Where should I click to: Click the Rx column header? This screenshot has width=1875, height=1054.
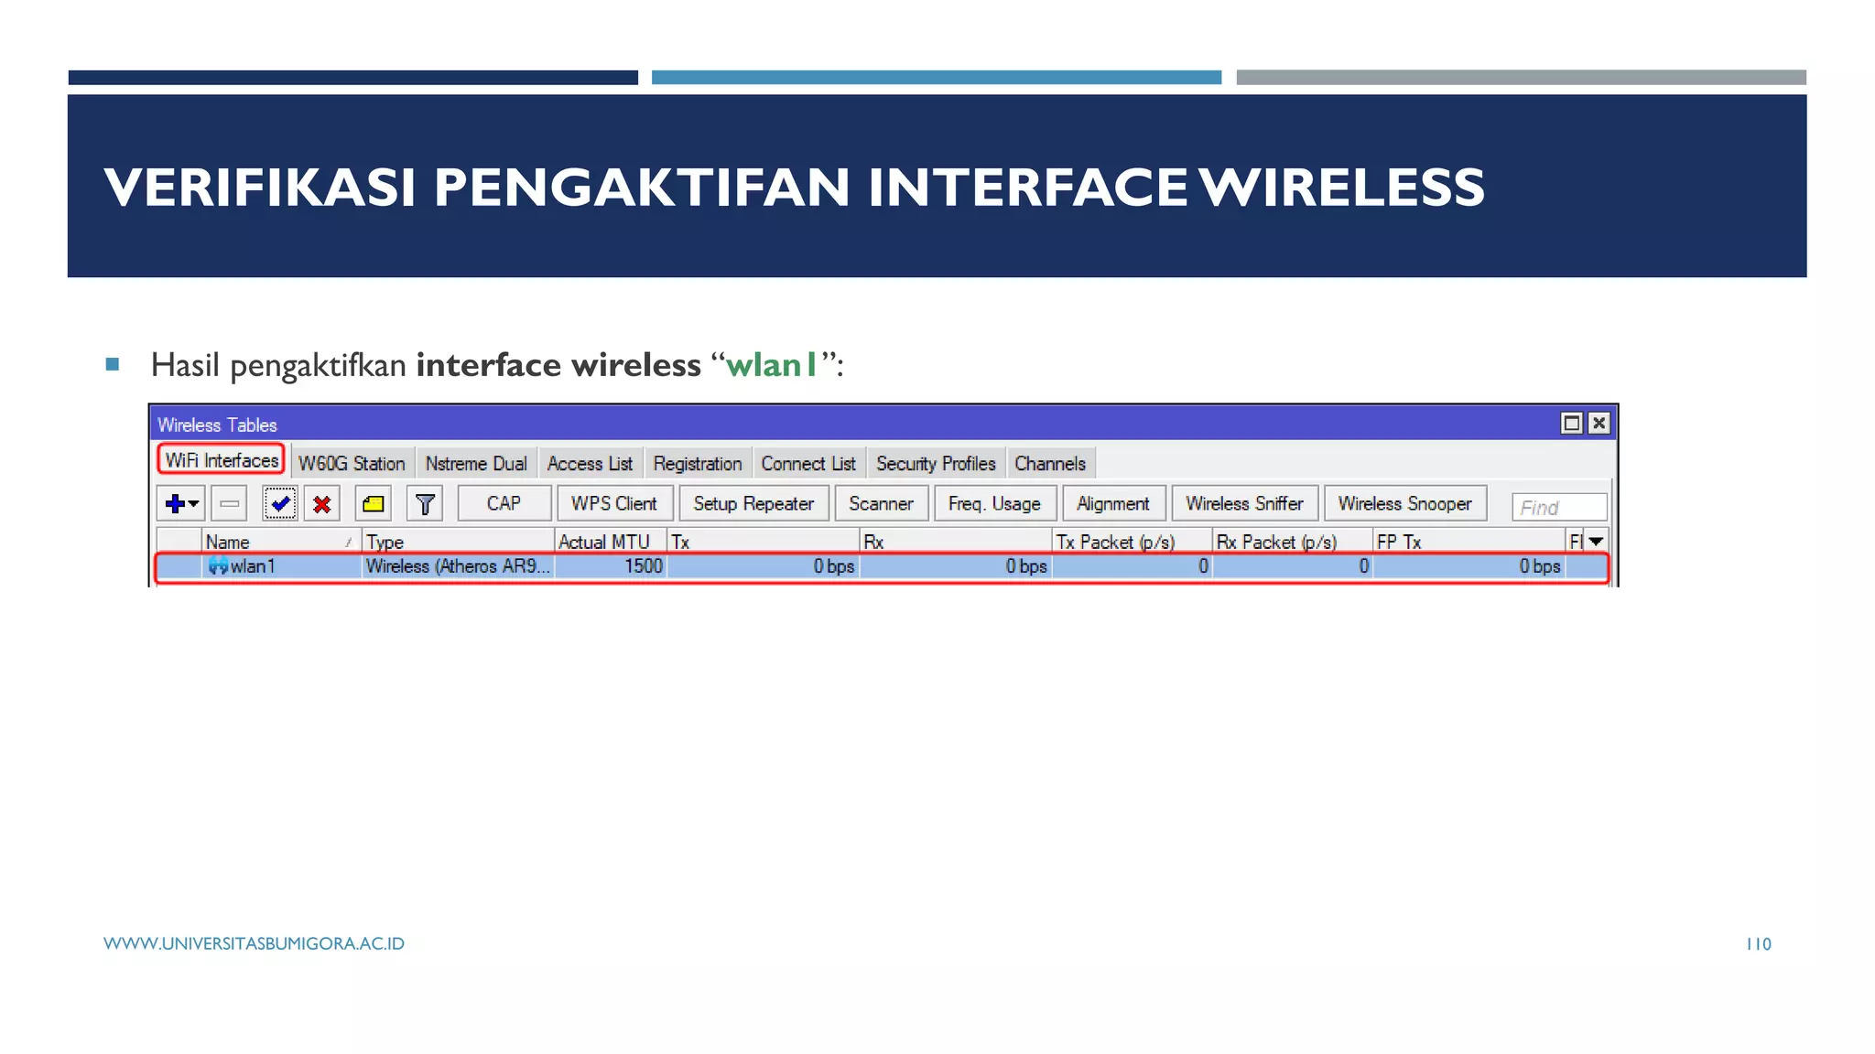click(955, 542)
